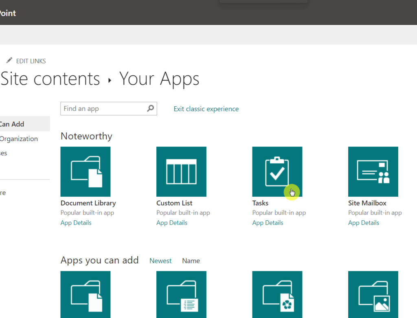The width and height of the screenshot is (417, 318).
Task: Select the form library tile with lined page icon
Action: coord(181,295)
